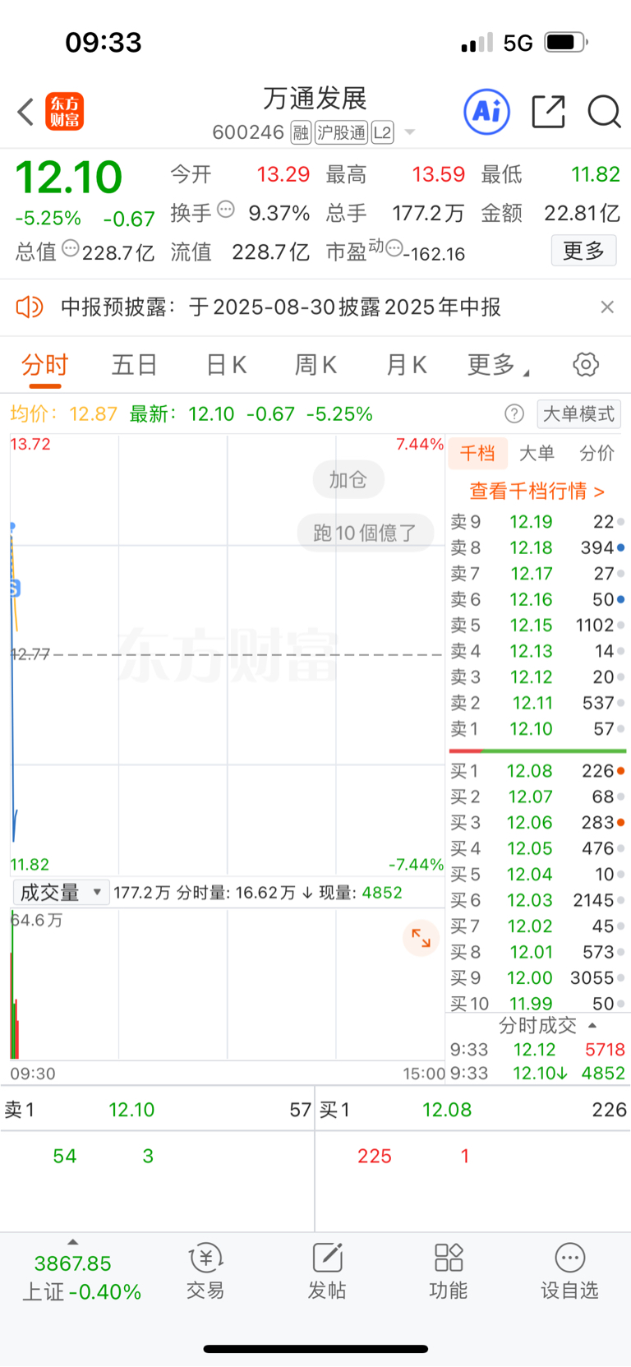Dismiss the announcement banner

(x=607, y=307)
